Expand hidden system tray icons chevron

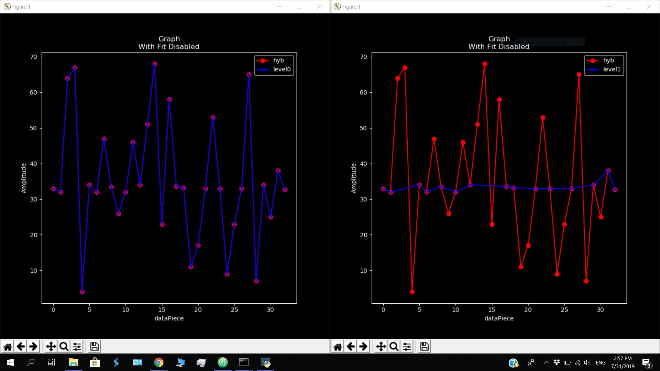[546, 362]
